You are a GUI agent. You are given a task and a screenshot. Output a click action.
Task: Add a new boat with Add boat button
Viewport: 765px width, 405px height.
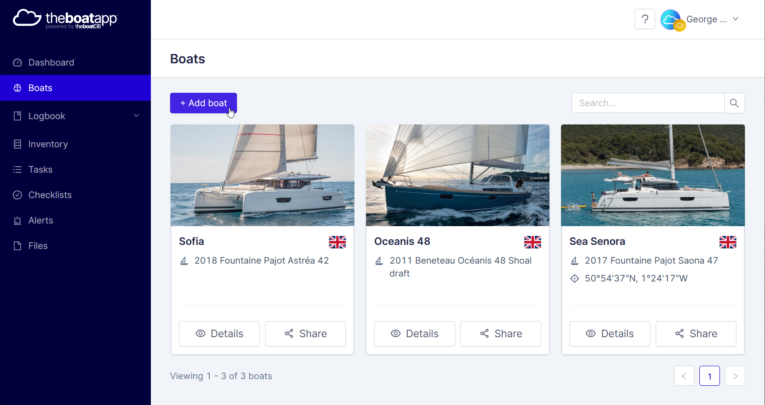coord(204,103)
